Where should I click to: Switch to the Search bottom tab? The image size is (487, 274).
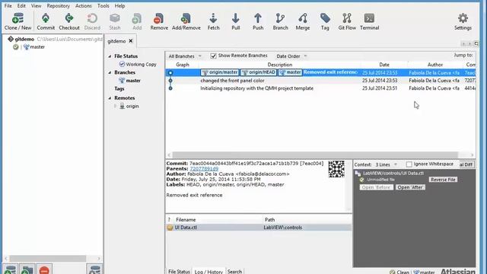234,272
